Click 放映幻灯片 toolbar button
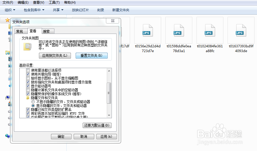257x151 pixels. point(80,10)
